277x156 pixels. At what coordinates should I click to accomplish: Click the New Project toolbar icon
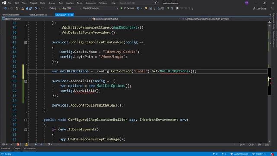point(17,8)
